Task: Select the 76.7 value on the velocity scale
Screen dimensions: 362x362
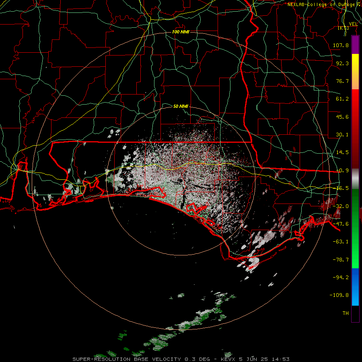Action: 342,81
